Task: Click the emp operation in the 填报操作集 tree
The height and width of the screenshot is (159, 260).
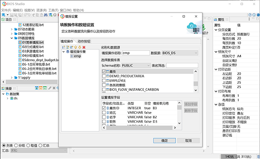Action: tap(76, 56)
